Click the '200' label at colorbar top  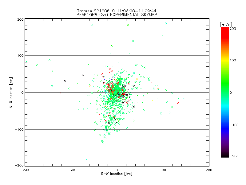point(233,29)
